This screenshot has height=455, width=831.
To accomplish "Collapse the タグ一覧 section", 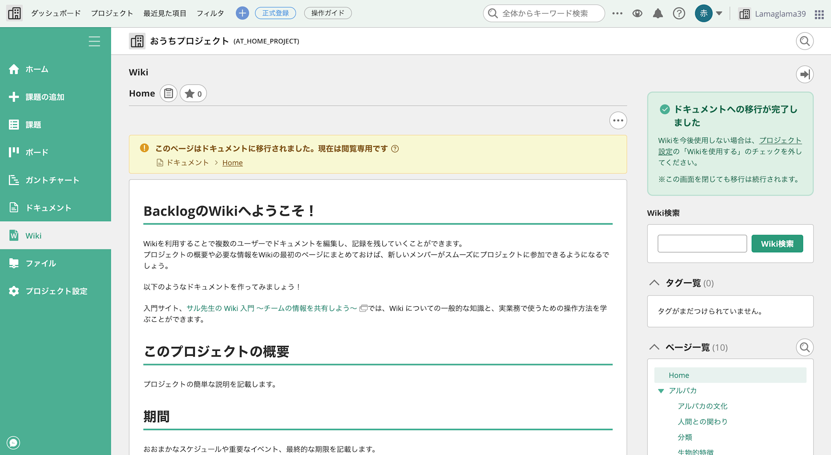I will 654,283.
